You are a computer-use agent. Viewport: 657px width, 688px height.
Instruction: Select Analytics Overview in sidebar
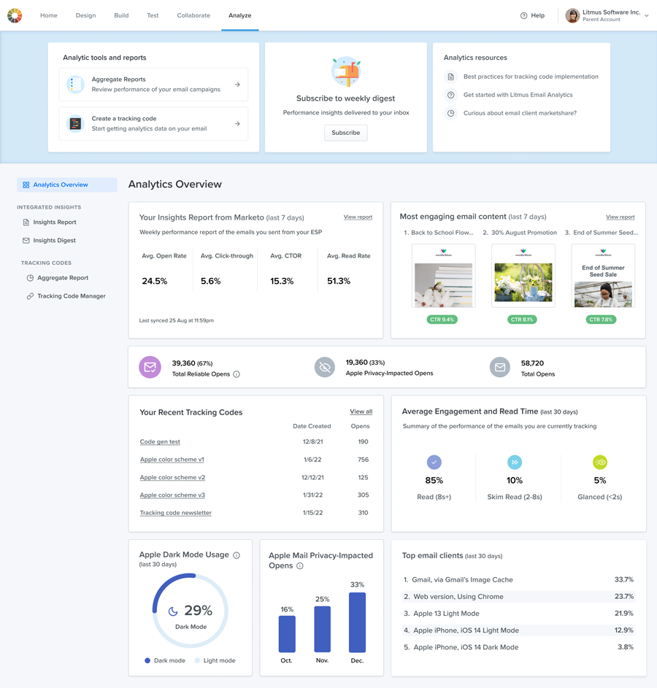67,185
